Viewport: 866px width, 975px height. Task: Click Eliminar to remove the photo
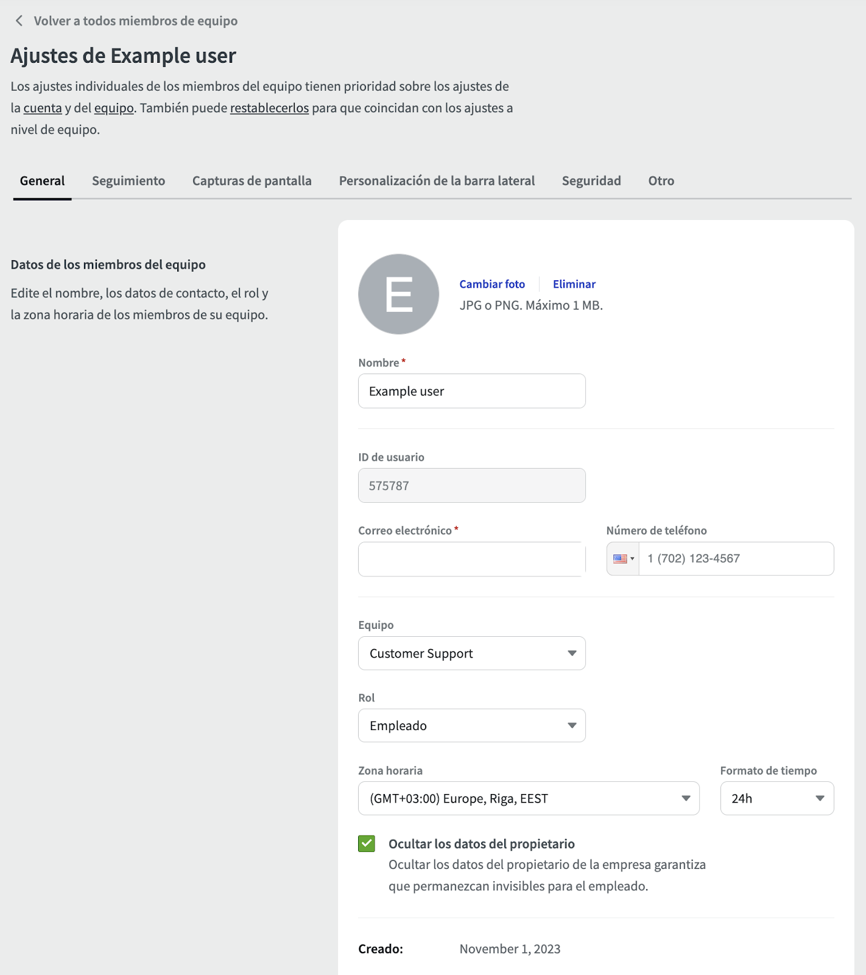(574, 285)
